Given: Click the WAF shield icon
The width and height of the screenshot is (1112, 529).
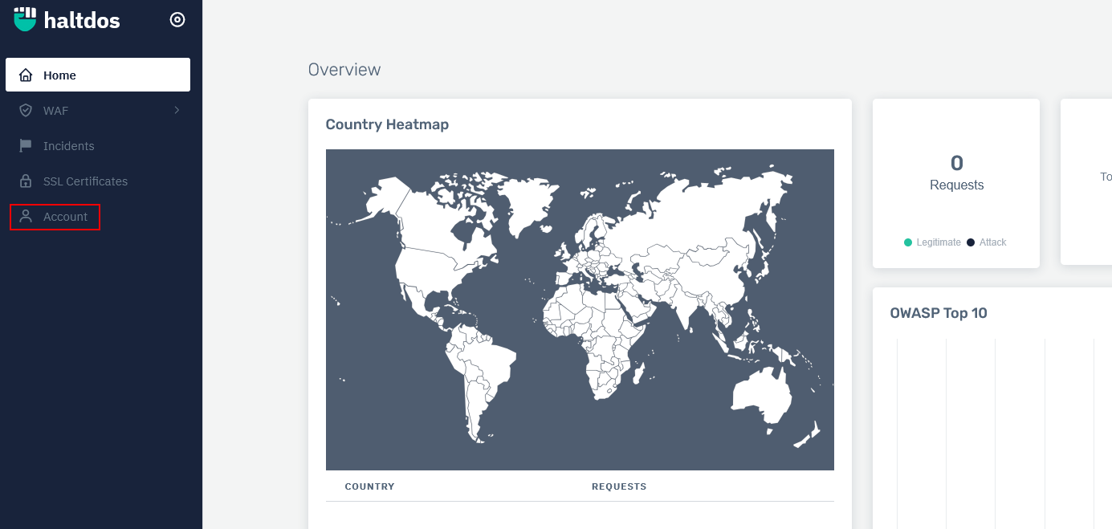Looking at the screenshot, I should pyautogui.click(x=26, y=111).
